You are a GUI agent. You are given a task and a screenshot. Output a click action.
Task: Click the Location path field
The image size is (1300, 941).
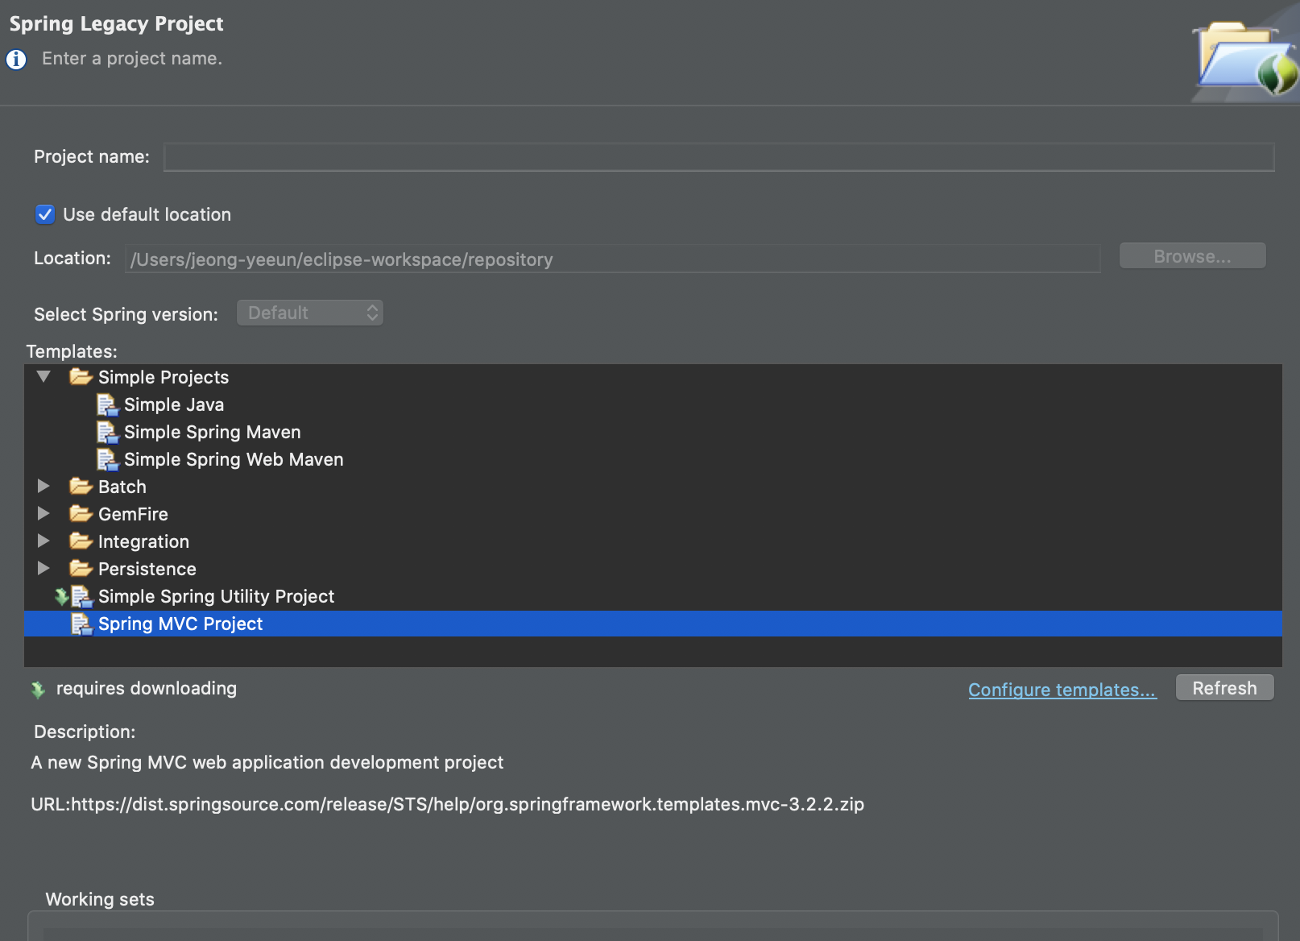point(612,259)
